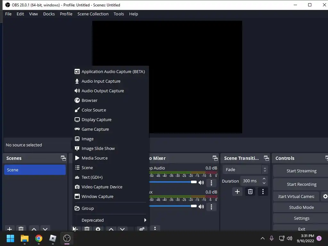Add a new scene transition
This screenshot has height=246, width=328.
click(237, 192)
